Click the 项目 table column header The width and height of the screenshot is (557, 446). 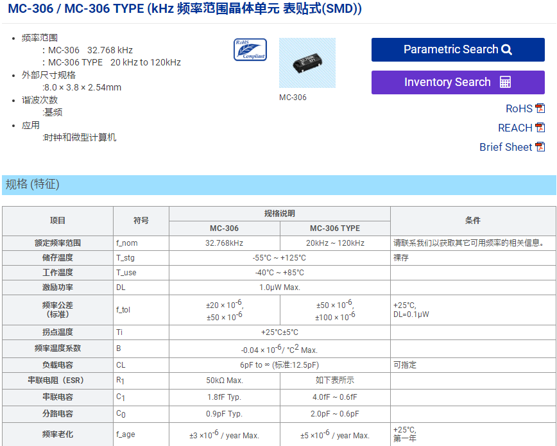click(58, 221)
